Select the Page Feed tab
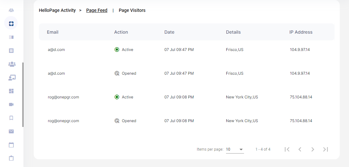The image size is (349, 167). (x=97, y=10)
